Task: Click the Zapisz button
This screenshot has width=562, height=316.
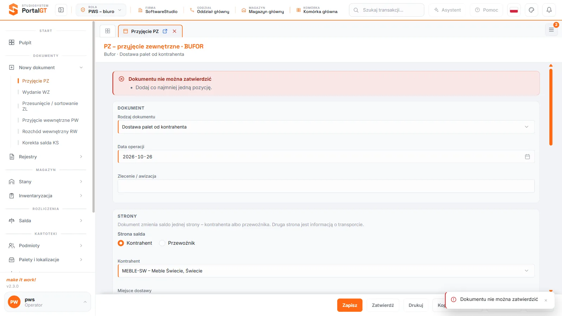Action: coord(349,305)
